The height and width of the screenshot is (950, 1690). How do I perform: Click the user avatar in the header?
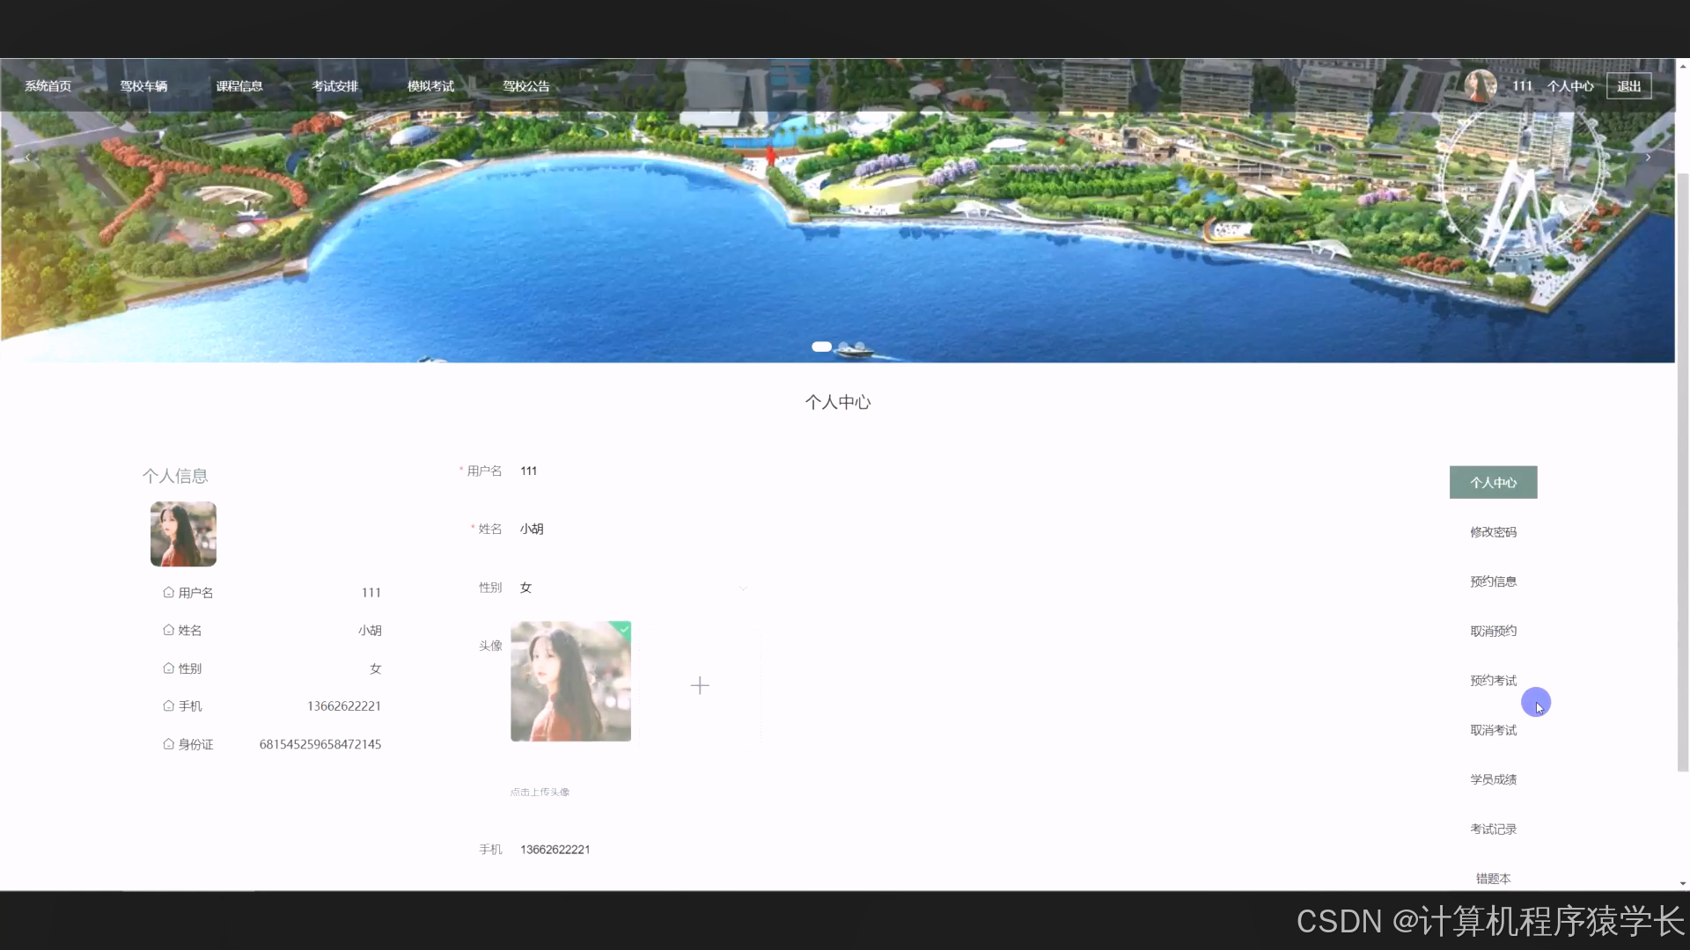tap(1481, 86)
